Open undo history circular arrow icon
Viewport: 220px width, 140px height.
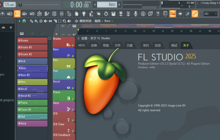tap(106, 14)
